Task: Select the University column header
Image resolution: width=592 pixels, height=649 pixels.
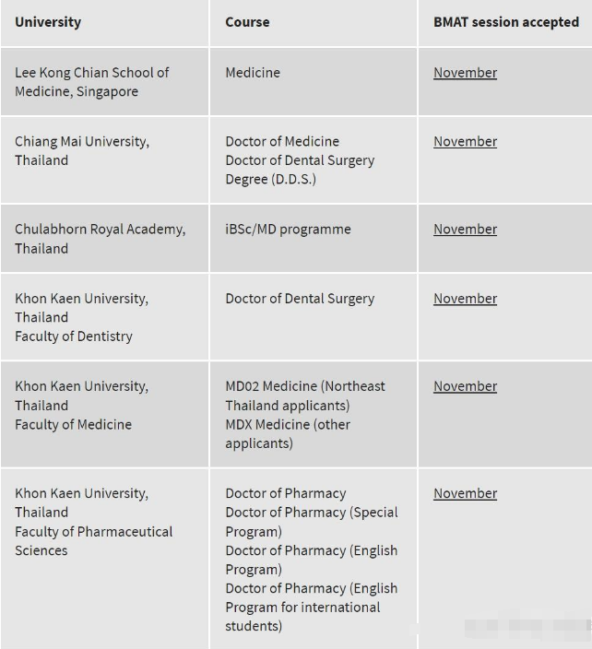Action: (48, 22)
